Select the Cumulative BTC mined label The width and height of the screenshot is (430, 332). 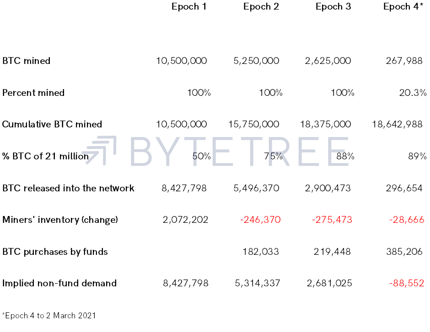pos(52,124)
